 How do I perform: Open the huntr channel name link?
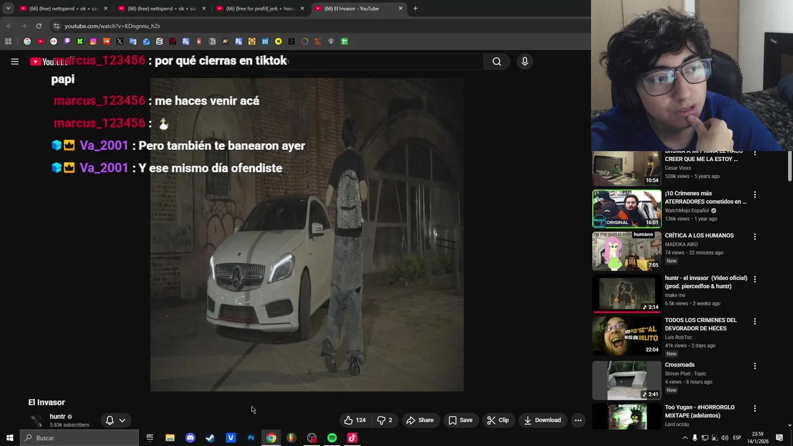tap(58, 417)
